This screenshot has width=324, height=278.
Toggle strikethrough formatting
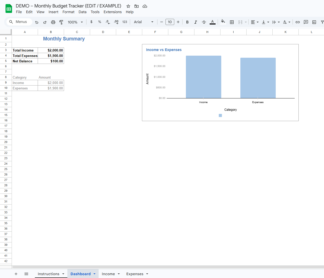[x=204, y=22]
